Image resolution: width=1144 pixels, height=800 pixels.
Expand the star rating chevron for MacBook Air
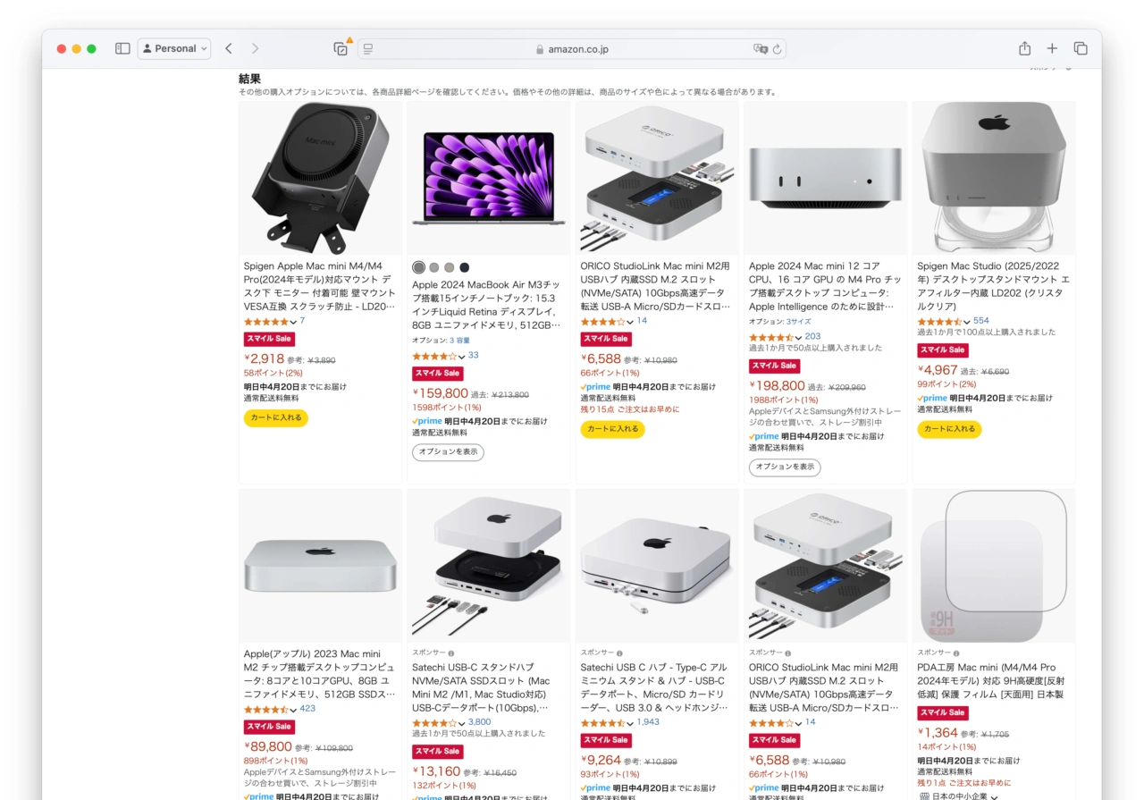click(x=461, y=356)
